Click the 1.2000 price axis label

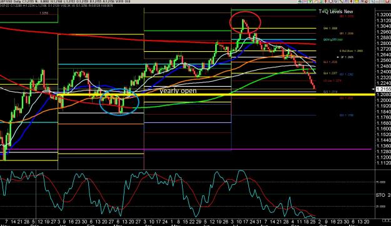coord(383,100)
